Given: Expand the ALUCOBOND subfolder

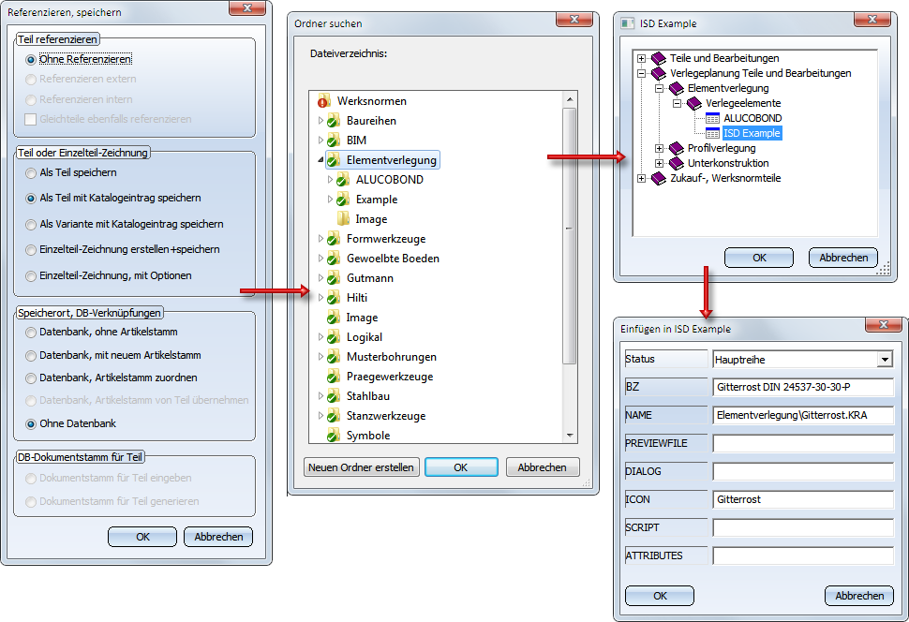Looking at the screenshot, I should point(330,180).
